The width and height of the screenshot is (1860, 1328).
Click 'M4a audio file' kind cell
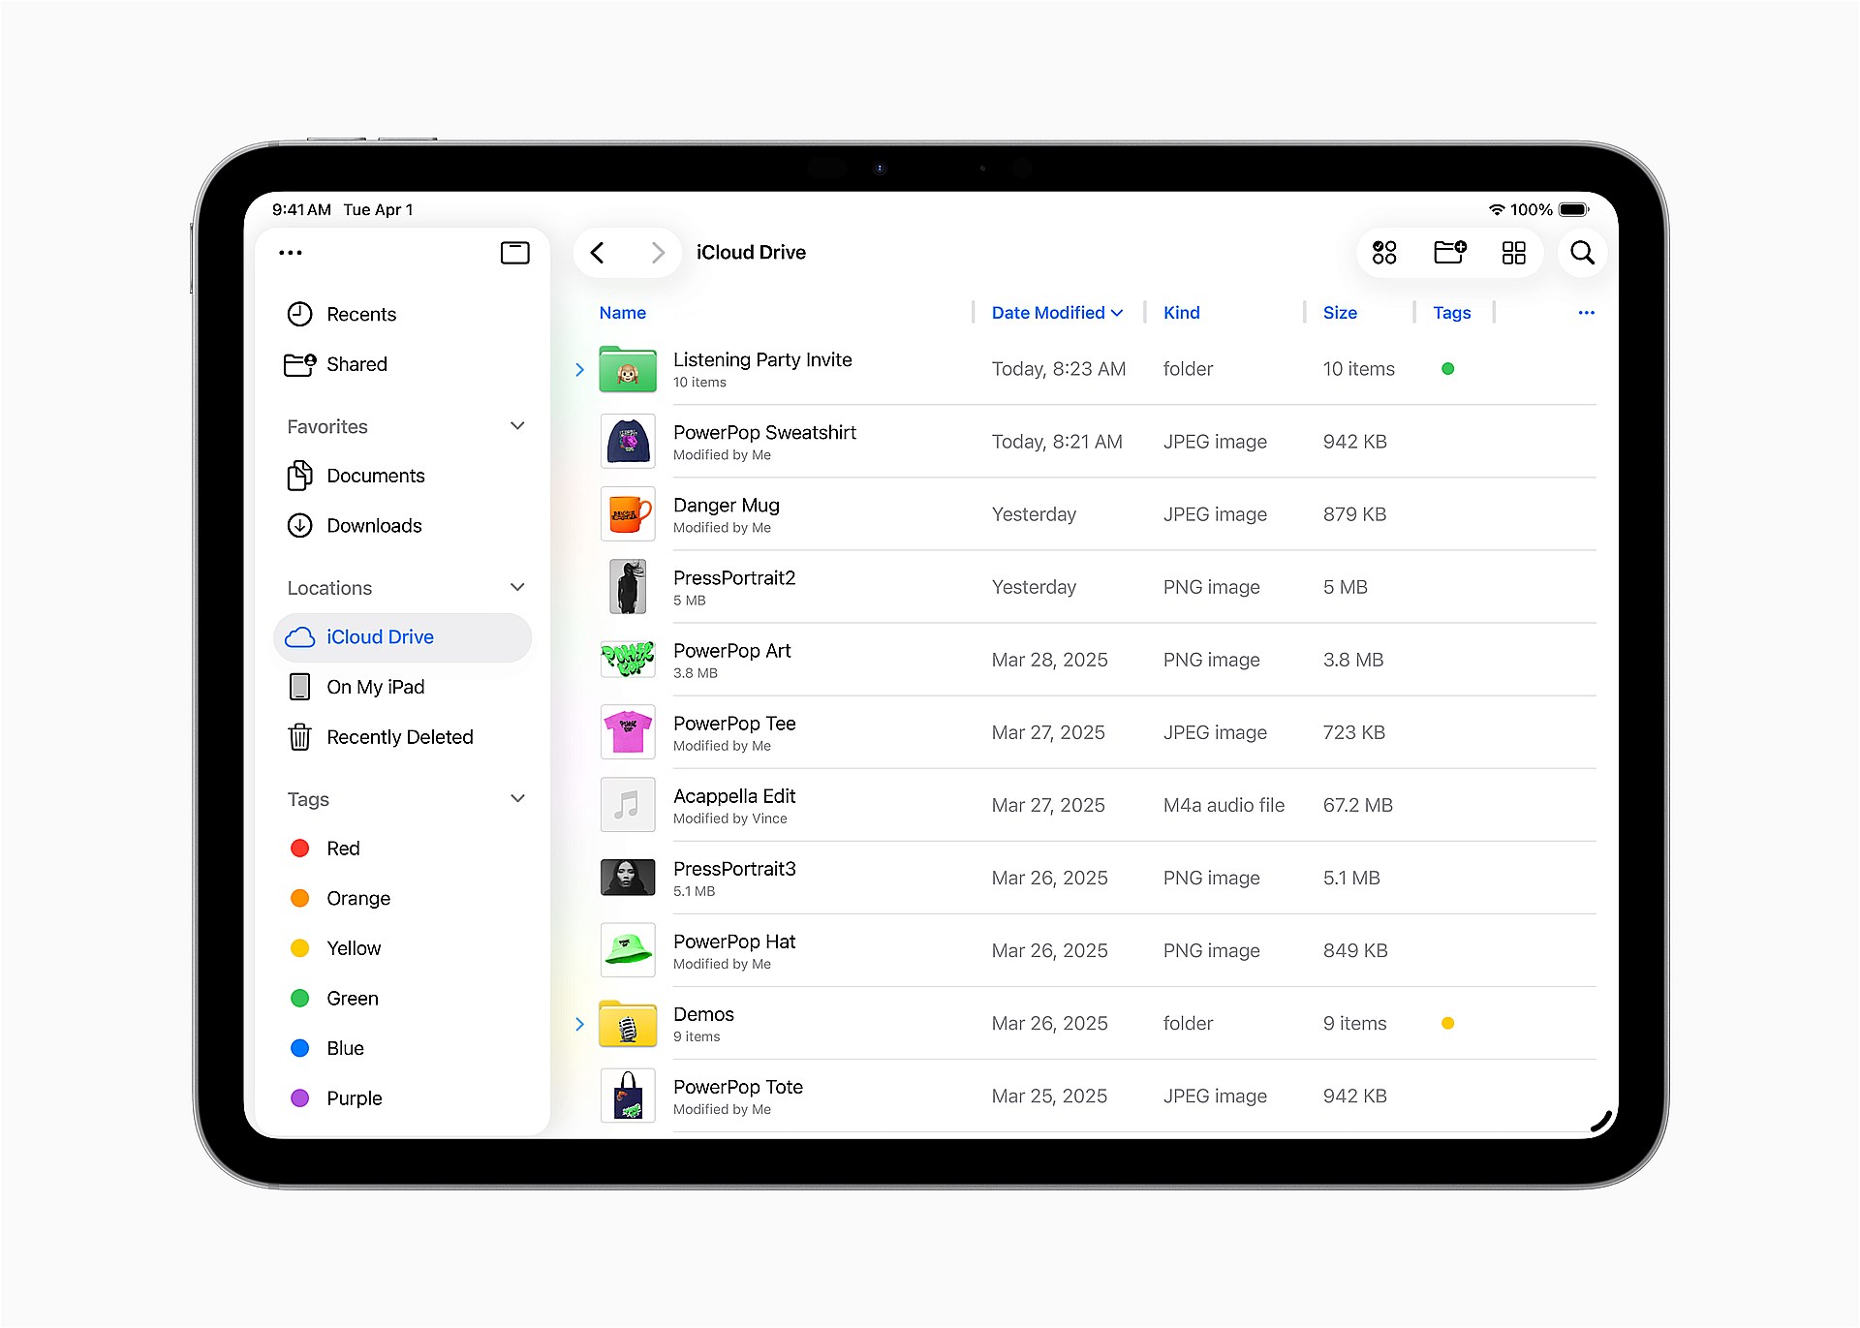point(1224,805)
